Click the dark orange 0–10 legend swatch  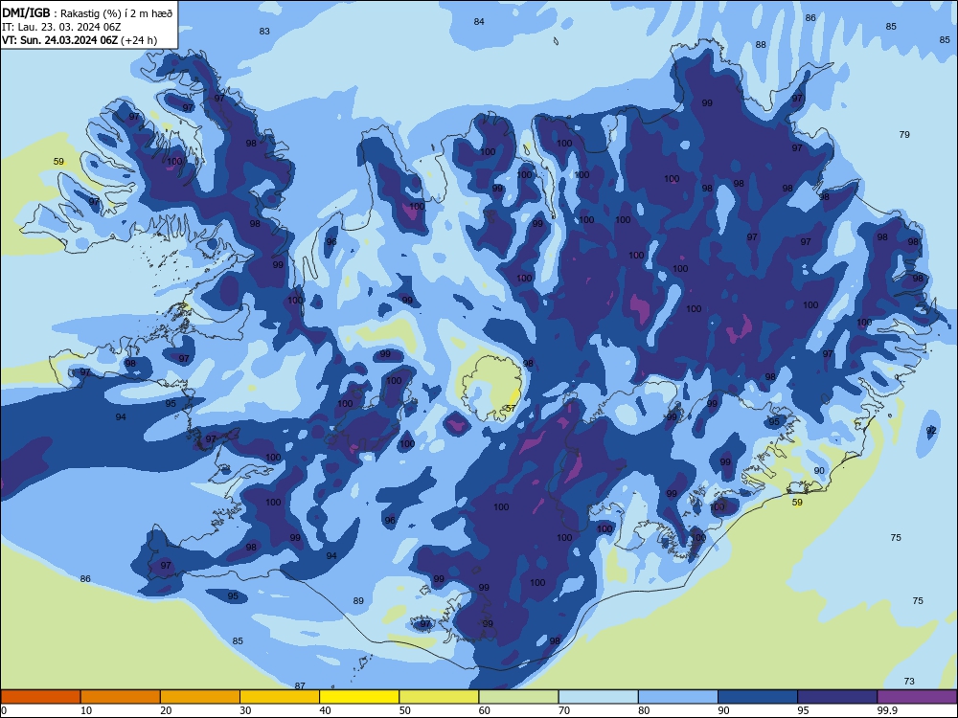tap(40, 697)
